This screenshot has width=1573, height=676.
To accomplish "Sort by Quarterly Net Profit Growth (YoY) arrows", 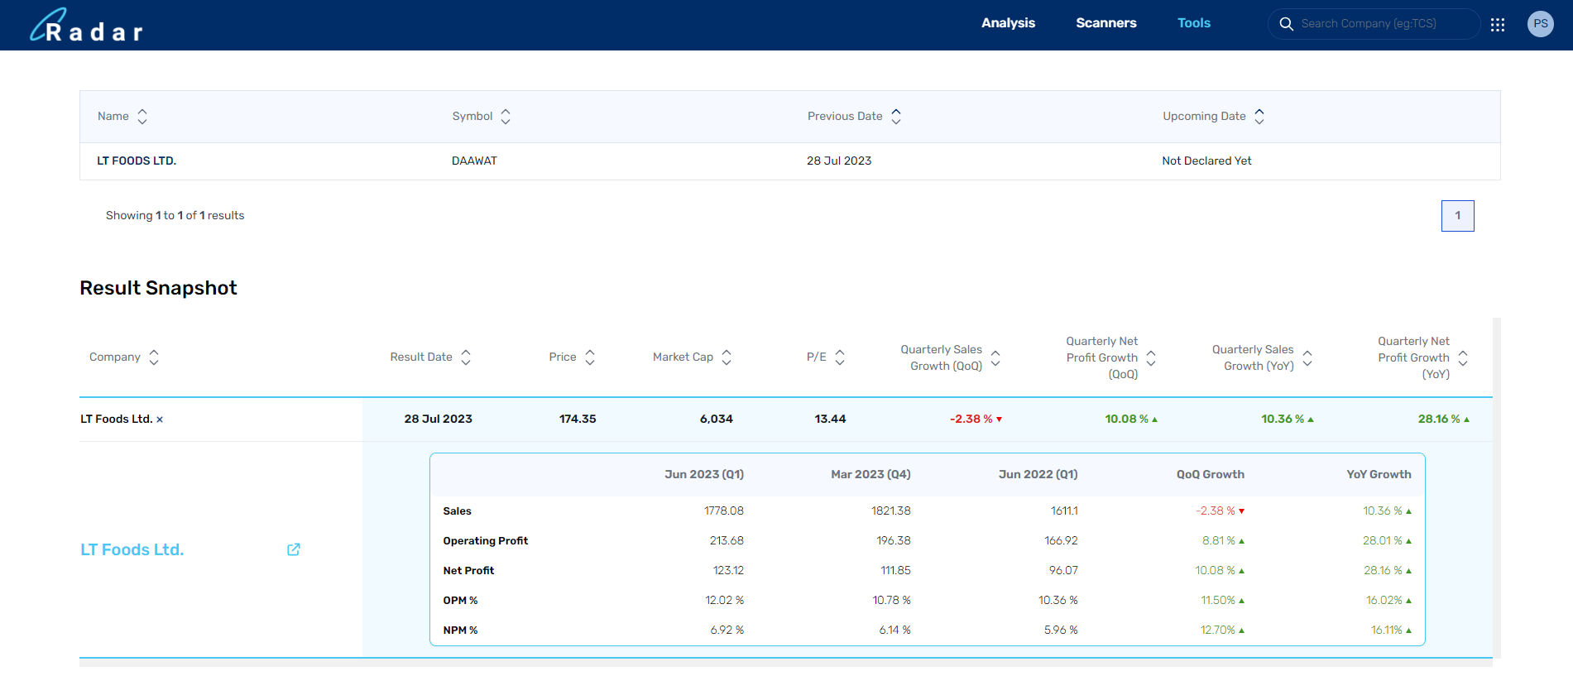I will [1463, 358].
